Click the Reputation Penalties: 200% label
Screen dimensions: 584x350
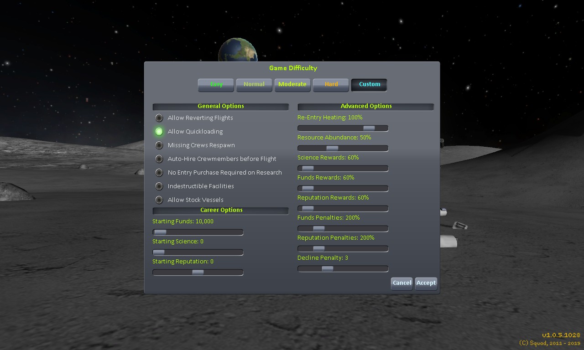click(x=336, y=238)
